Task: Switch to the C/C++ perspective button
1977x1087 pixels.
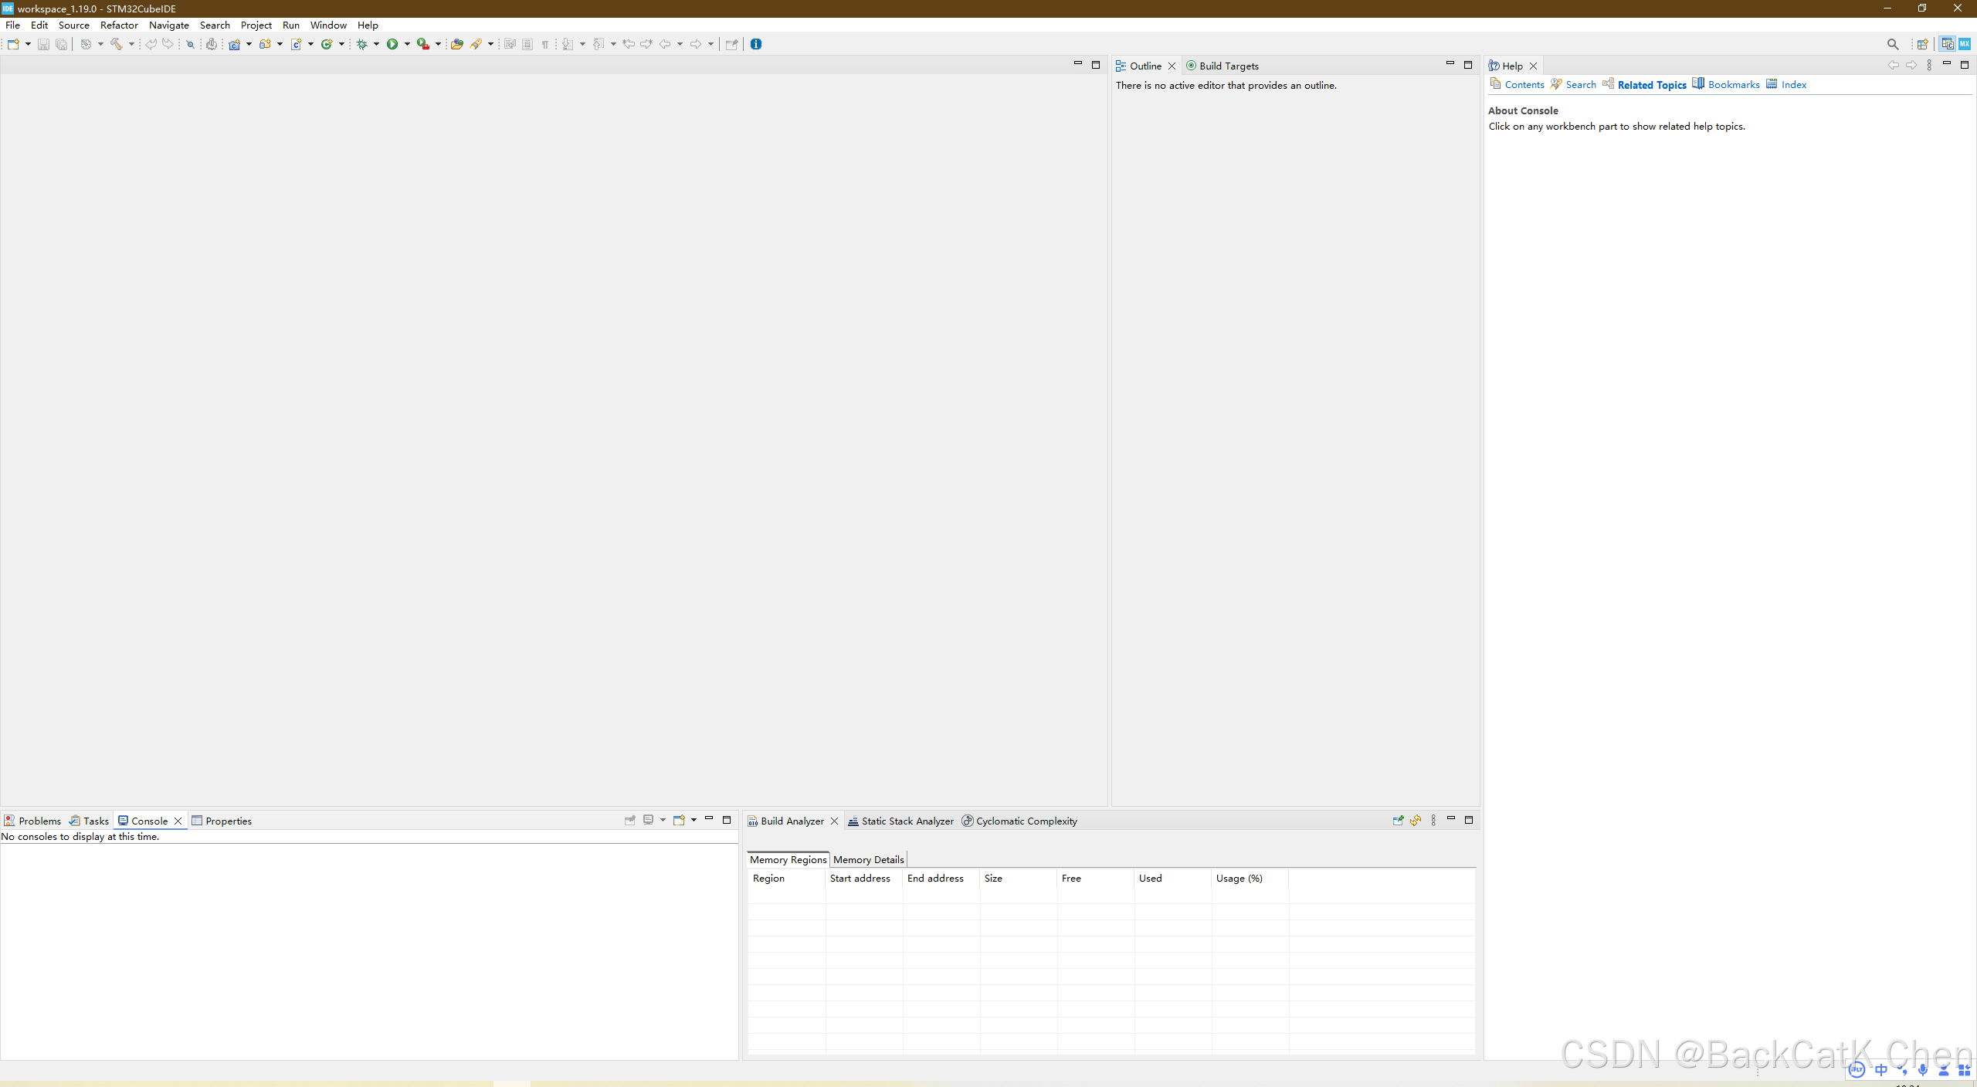Action: 1947,44
